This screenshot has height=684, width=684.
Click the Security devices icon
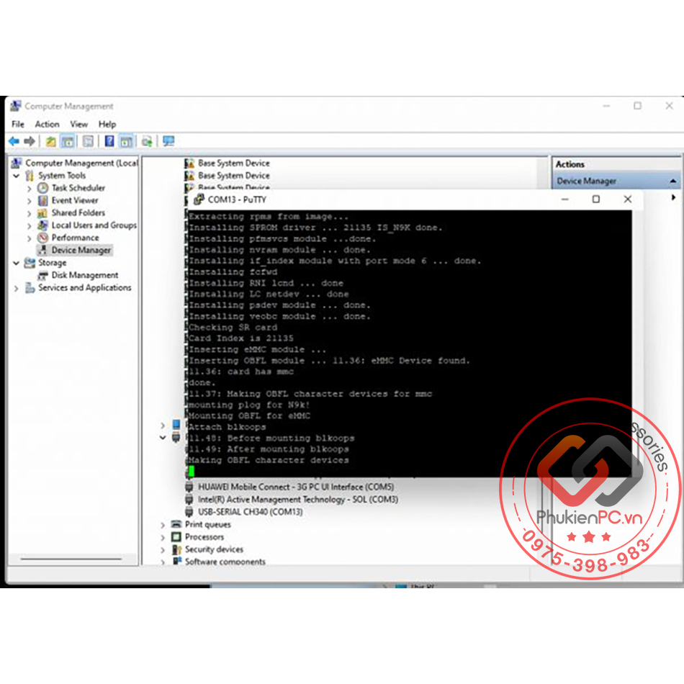[x=176, y=549]
